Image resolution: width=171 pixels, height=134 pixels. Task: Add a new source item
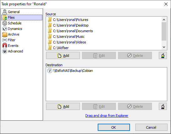[x=63, y=56]
